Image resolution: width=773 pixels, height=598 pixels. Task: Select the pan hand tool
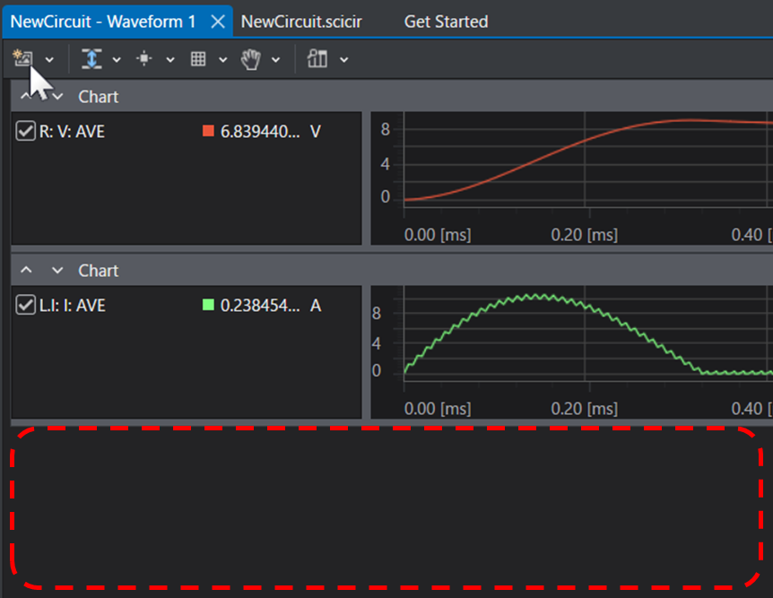(x=250, y=59)
